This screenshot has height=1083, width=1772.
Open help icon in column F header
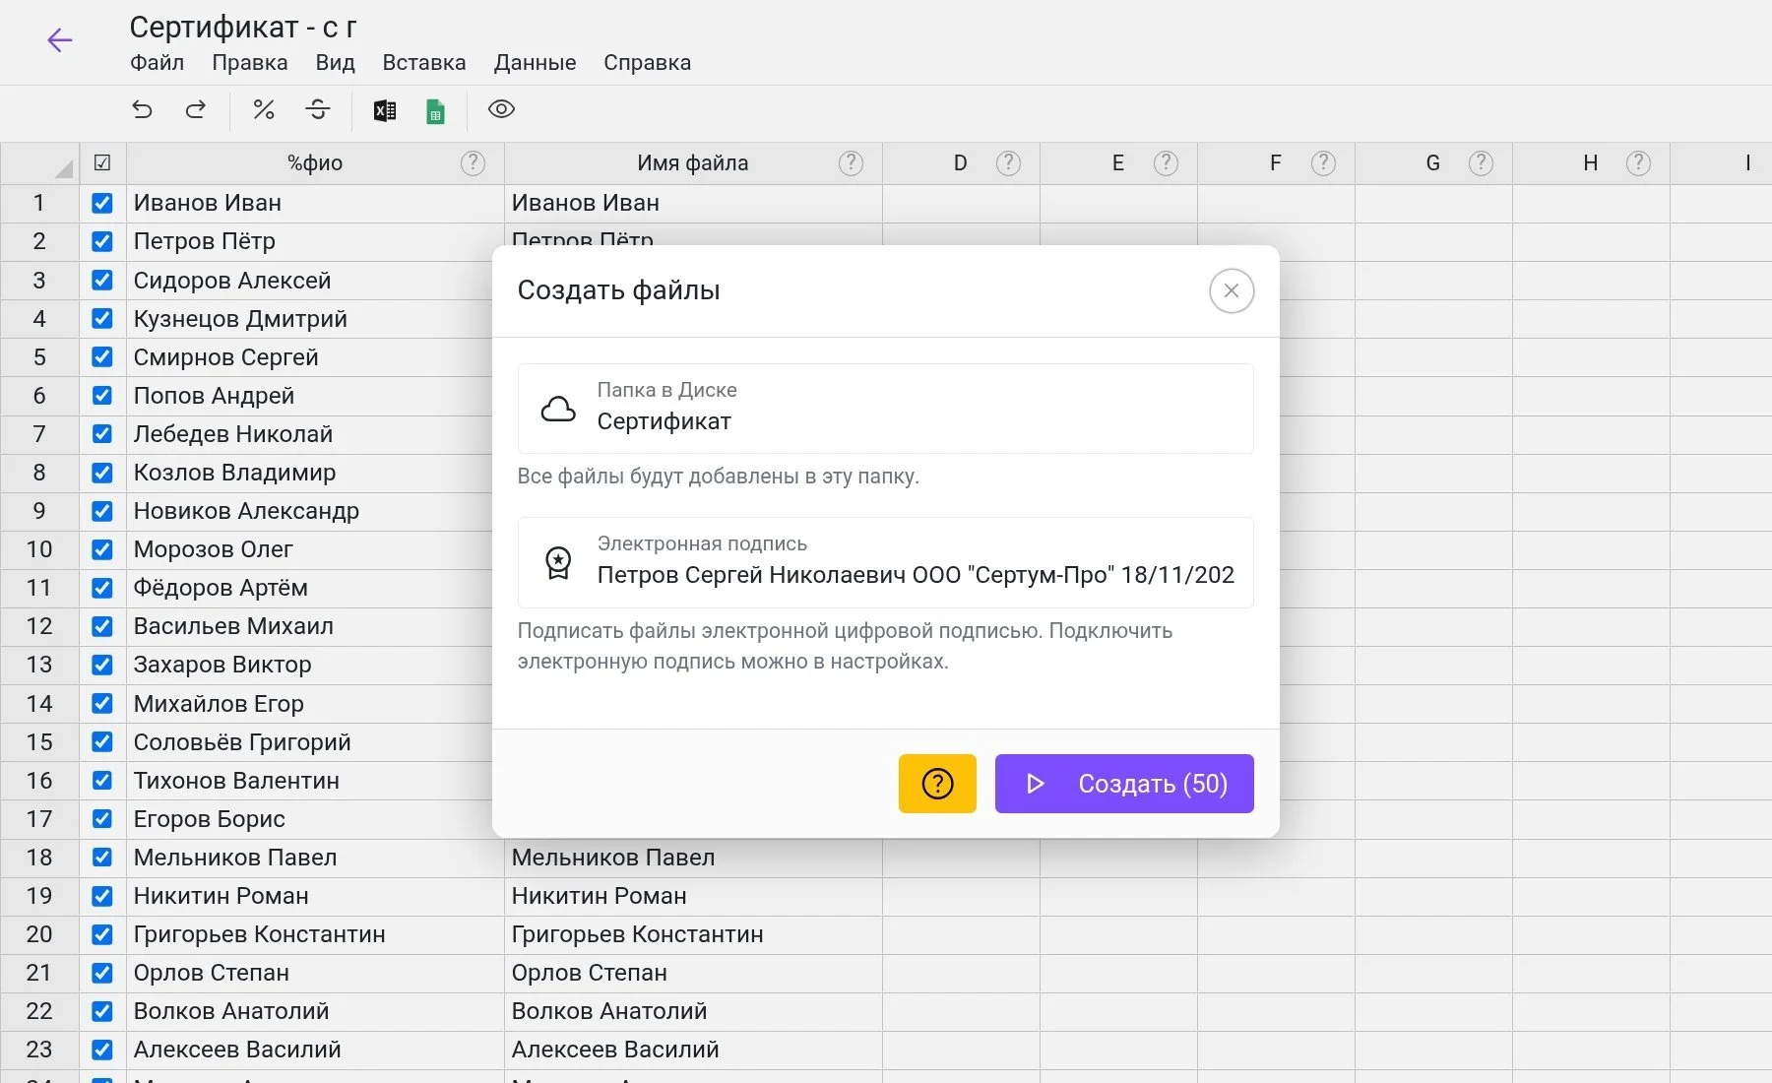(x=1324, y=163)
